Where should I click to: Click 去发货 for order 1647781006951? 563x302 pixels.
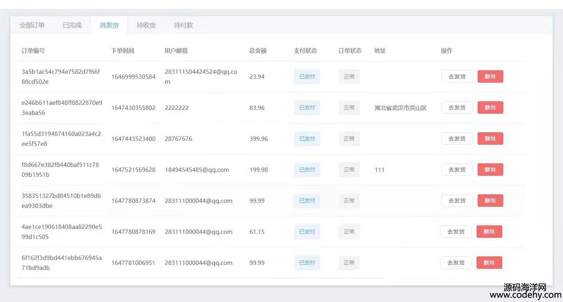[456, 263]
